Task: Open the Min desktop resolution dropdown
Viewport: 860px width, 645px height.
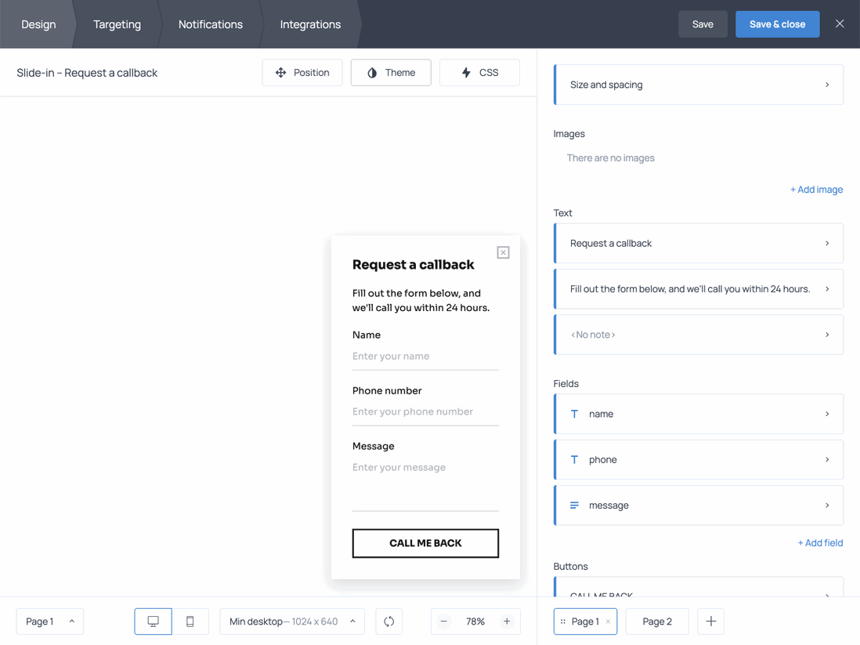Action: click(x=291, y=621)
